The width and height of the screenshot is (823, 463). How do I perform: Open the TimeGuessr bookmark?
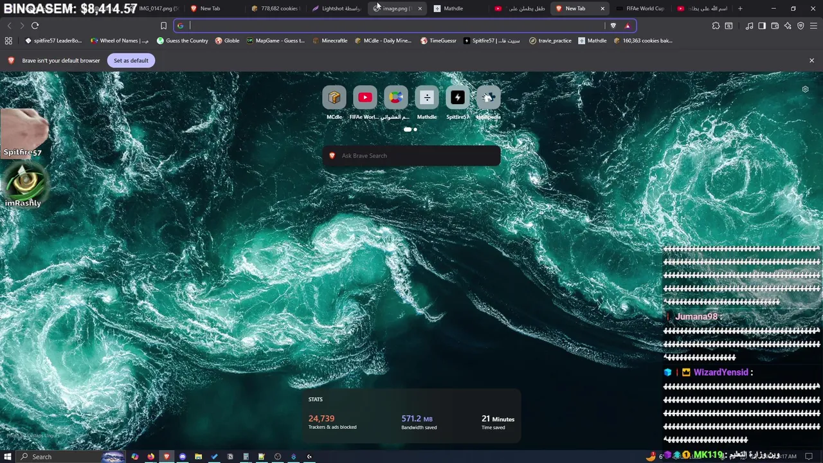pos(439,41)
